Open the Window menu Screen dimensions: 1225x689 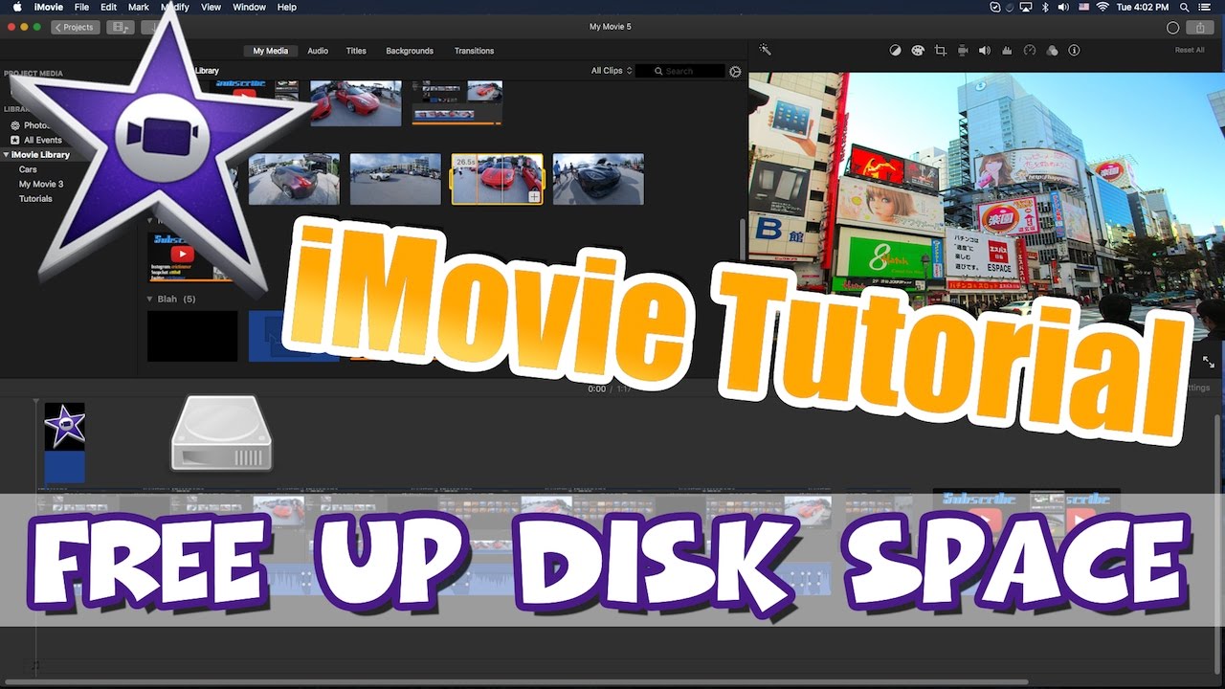point(249,7)
